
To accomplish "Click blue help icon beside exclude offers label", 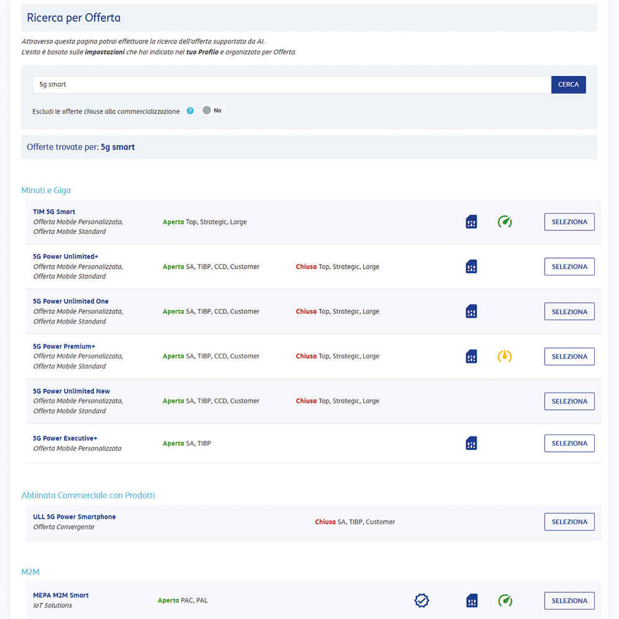I will click(x=190, y=111).
